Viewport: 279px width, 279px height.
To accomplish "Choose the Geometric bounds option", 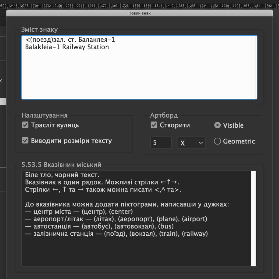I will [217, 141].
